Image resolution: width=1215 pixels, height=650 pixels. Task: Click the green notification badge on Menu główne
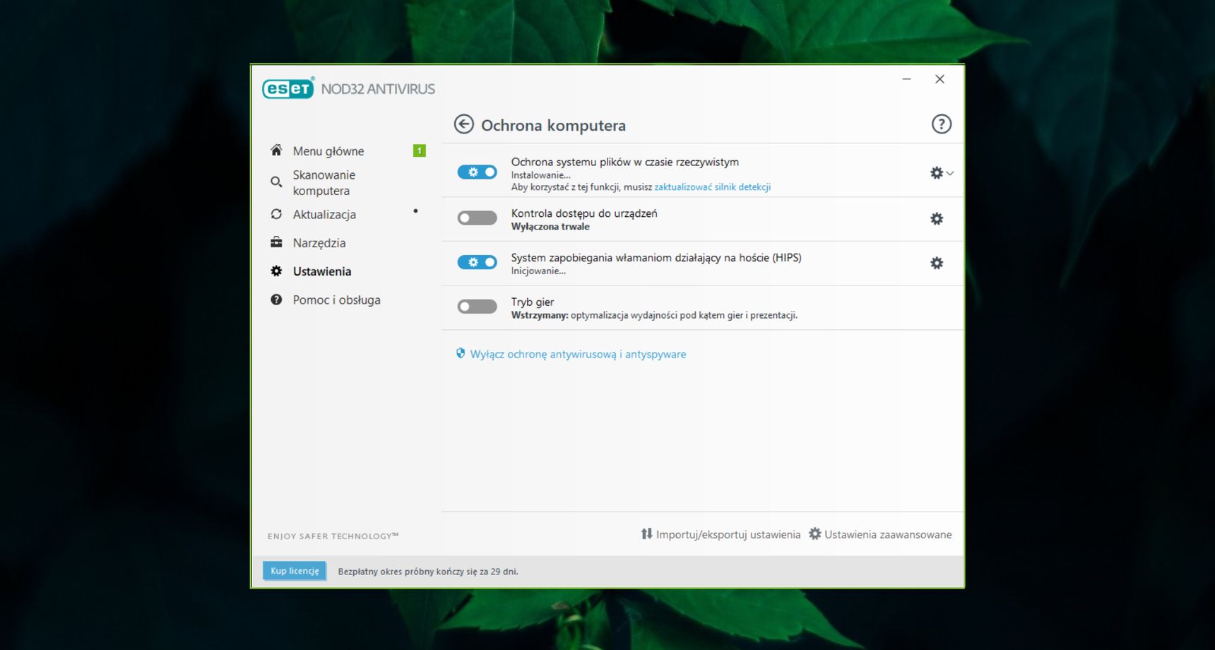[419, 150]
